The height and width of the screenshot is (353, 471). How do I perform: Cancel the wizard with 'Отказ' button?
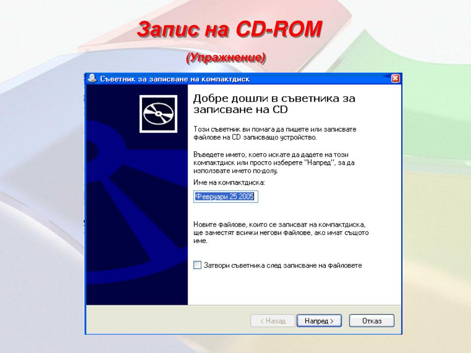coord(372,321)
